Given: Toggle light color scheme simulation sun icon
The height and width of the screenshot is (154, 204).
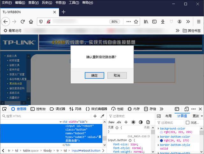Looking at the screenshot, I should 133,122.
